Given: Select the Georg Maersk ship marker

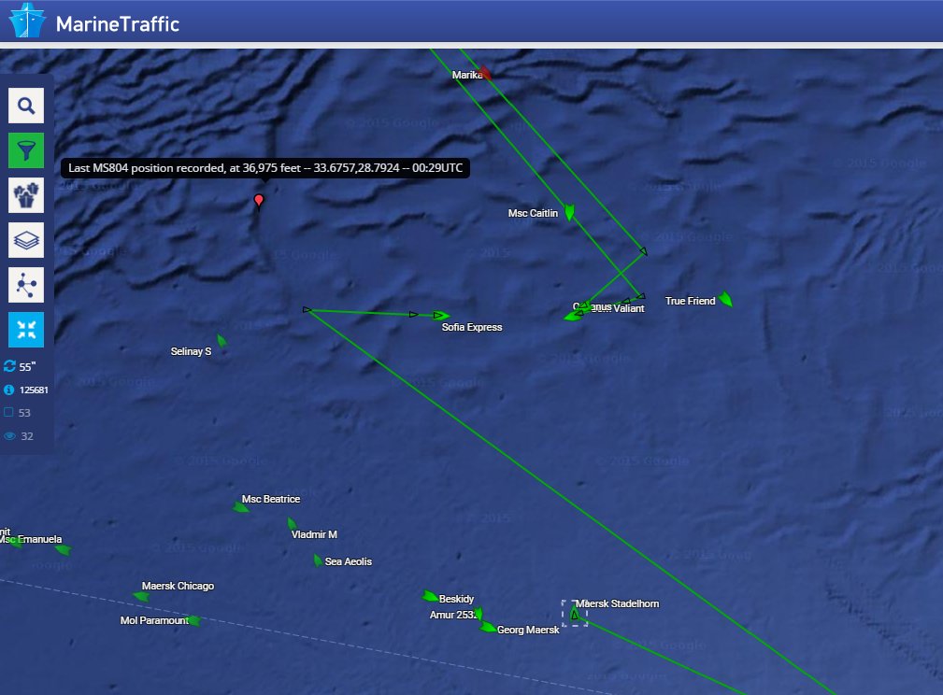Looking at the screenshot, I should pos(488,628).
